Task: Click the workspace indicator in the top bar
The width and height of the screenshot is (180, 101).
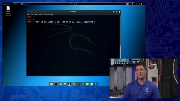Action: click(x=127, y=4)
